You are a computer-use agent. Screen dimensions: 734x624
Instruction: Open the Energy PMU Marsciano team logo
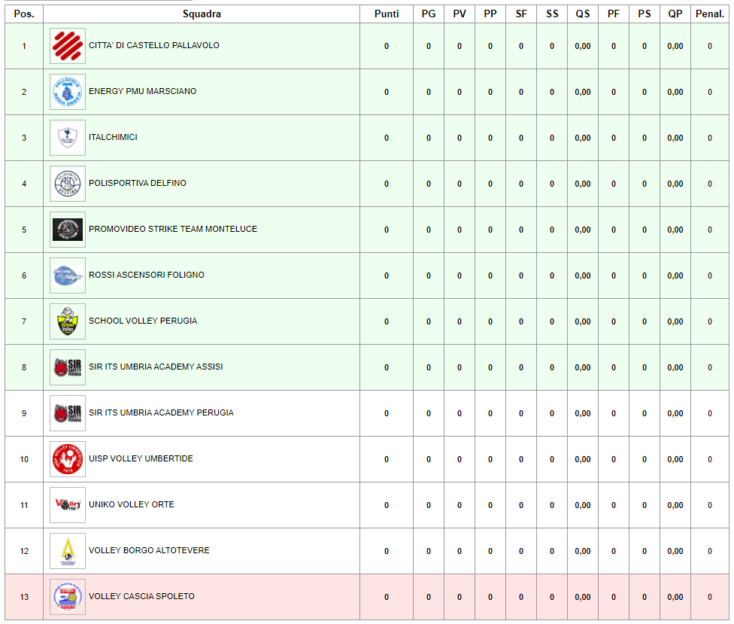point(68,92)
